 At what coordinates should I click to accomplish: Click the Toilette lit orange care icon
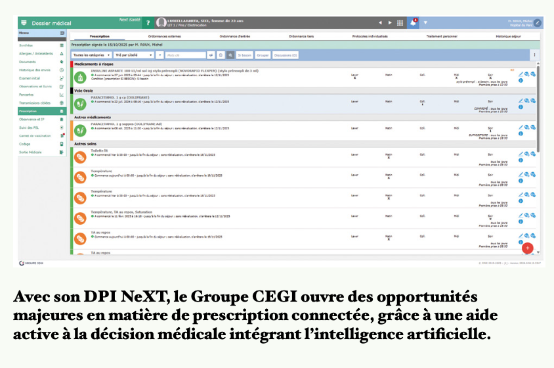tap(81, 157)
